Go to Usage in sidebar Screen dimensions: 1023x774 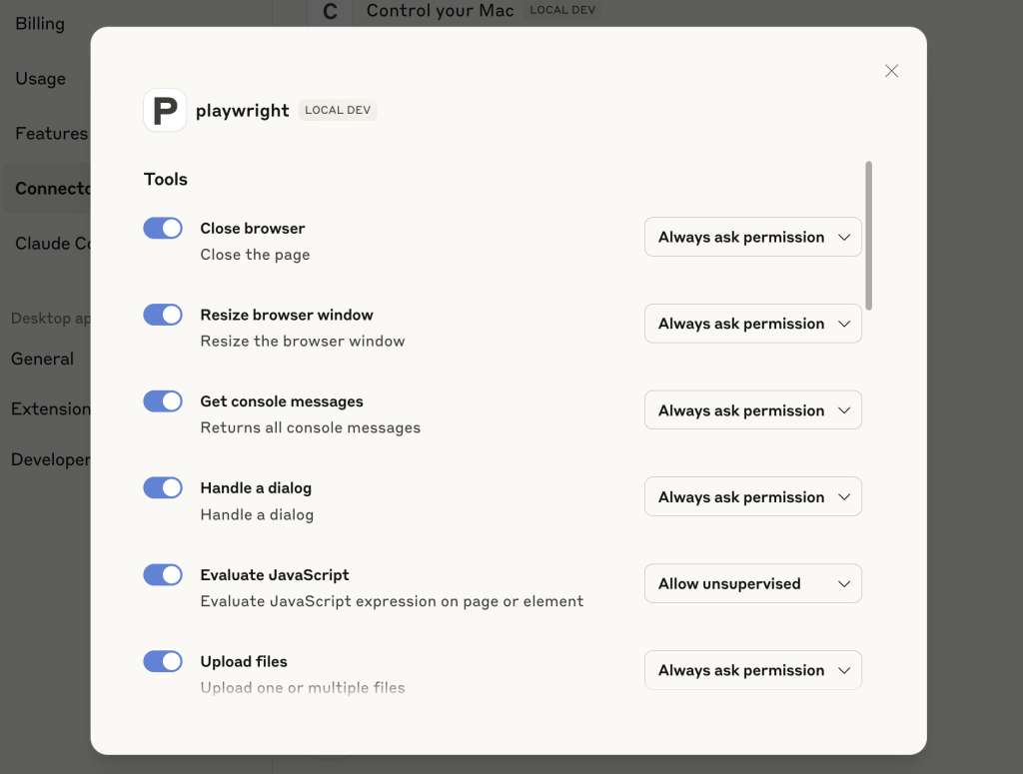(41, 79)
